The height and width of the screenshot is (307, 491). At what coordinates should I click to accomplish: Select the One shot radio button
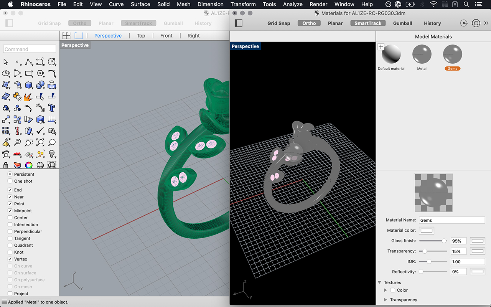point(10,181)
